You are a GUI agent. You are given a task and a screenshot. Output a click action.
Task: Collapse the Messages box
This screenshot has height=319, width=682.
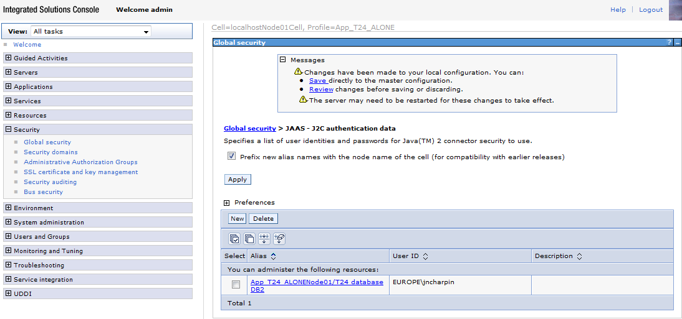click(x=283, y=60)
